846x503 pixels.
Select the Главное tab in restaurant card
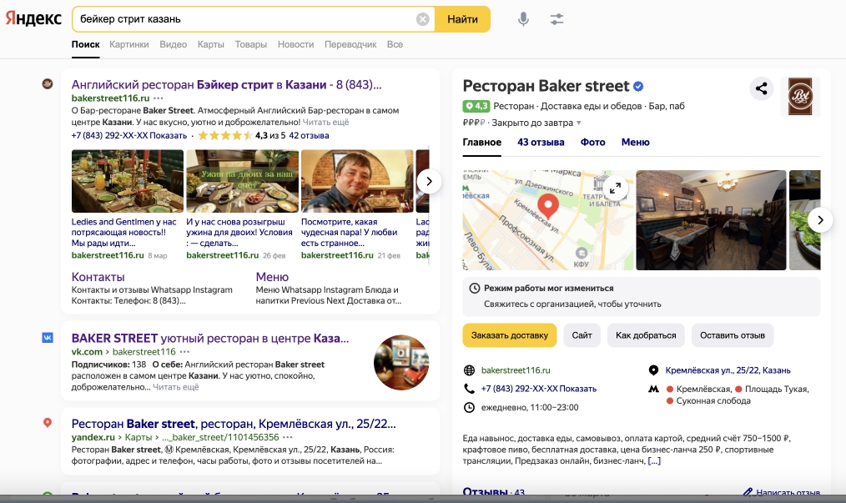tap(481, 143)
